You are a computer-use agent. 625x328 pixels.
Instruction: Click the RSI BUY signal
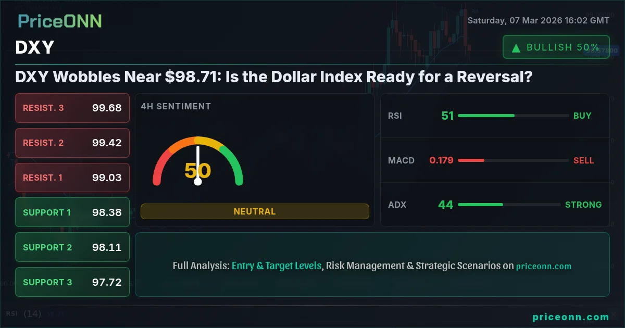pos(582,116)
